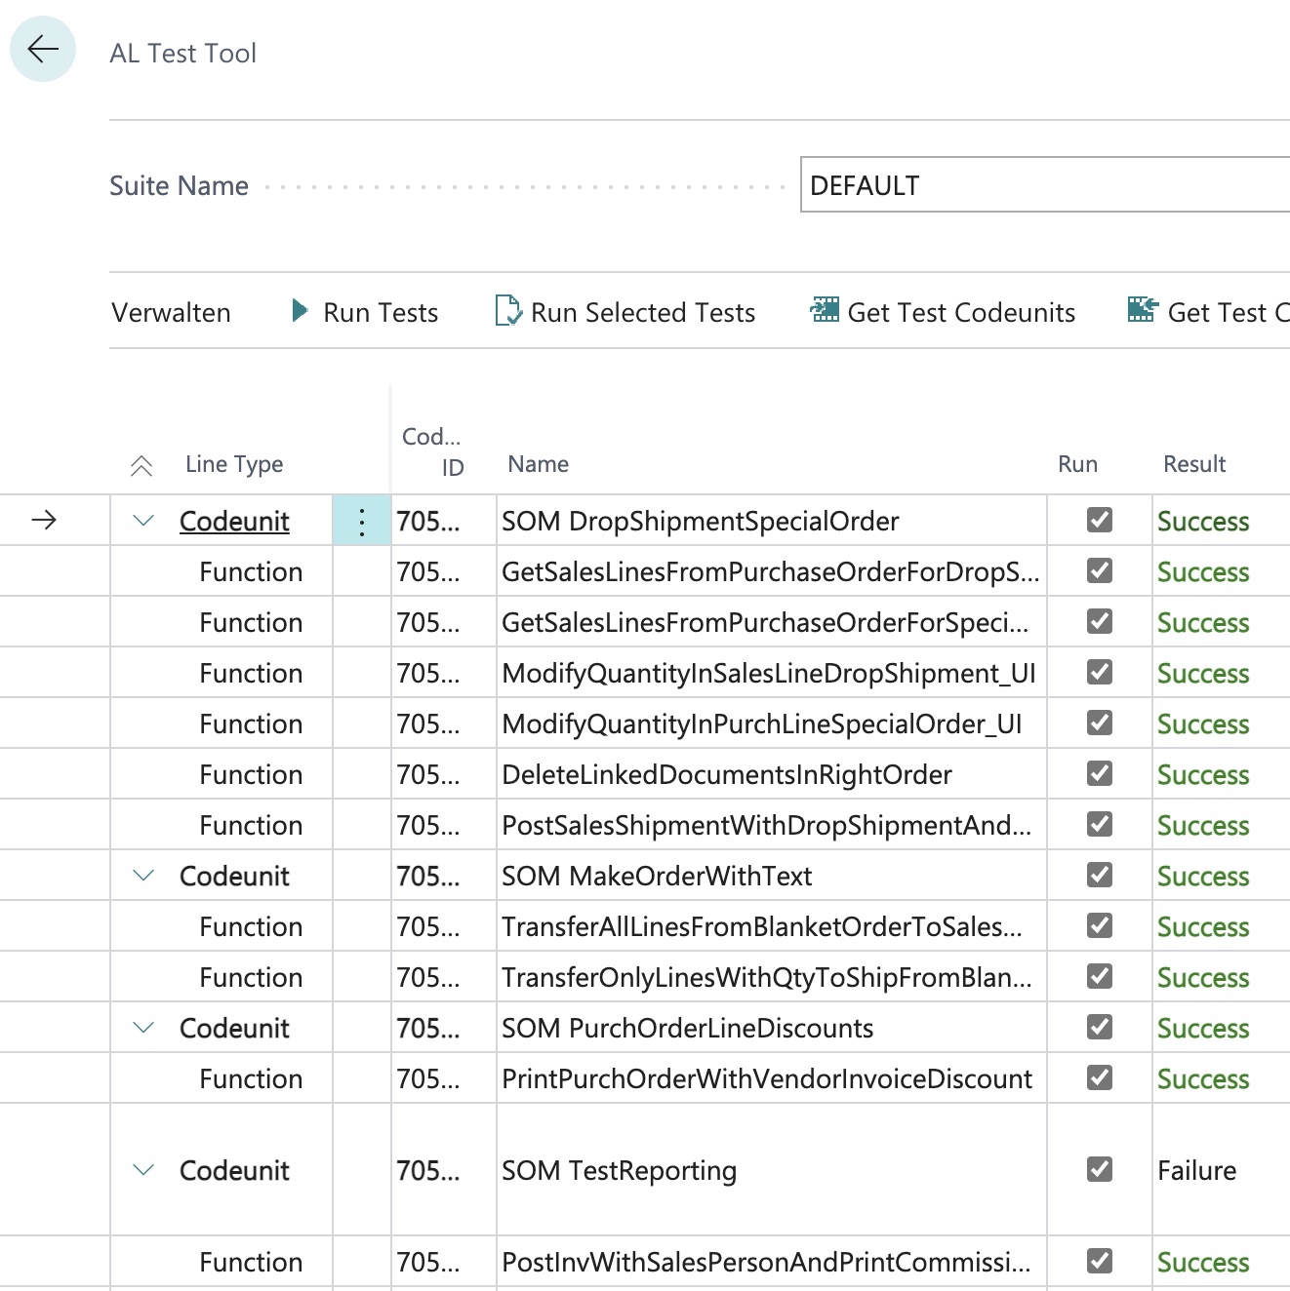Click the Suite Name input field
1290x1291 pixels.
tap(1045, 185)
